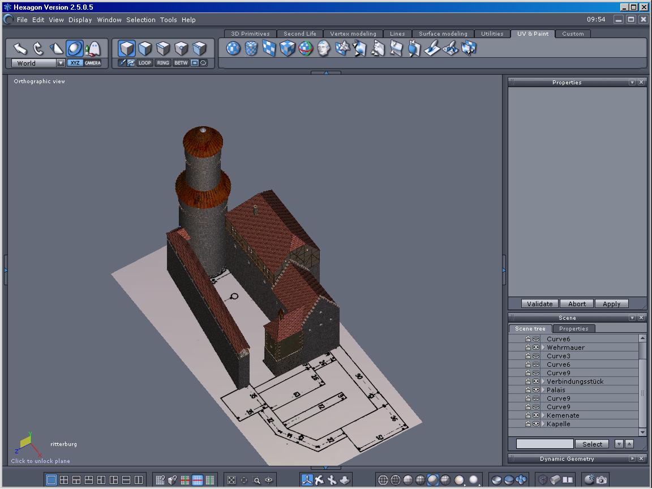Click the Validate button

(539, 304)
